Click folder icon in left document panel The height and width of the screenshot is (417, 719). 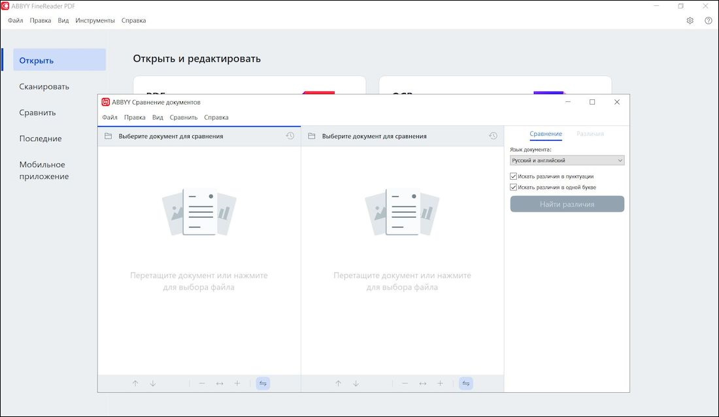click(x=109, y=136)
